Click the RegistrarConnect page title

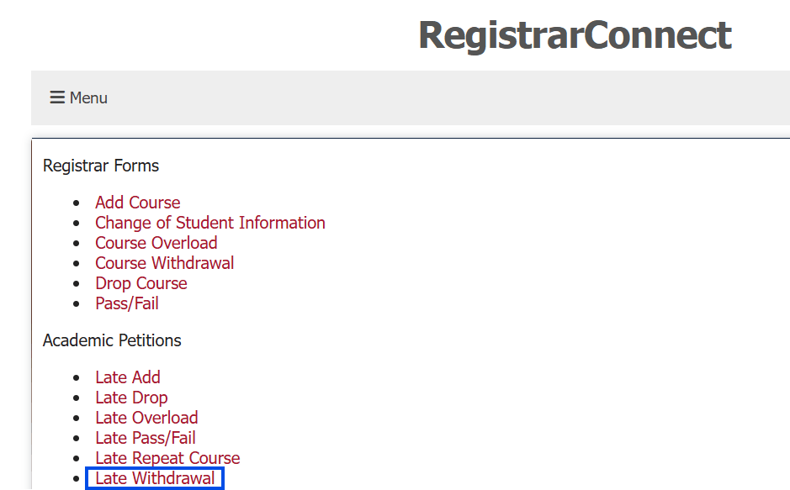point(575,35)
